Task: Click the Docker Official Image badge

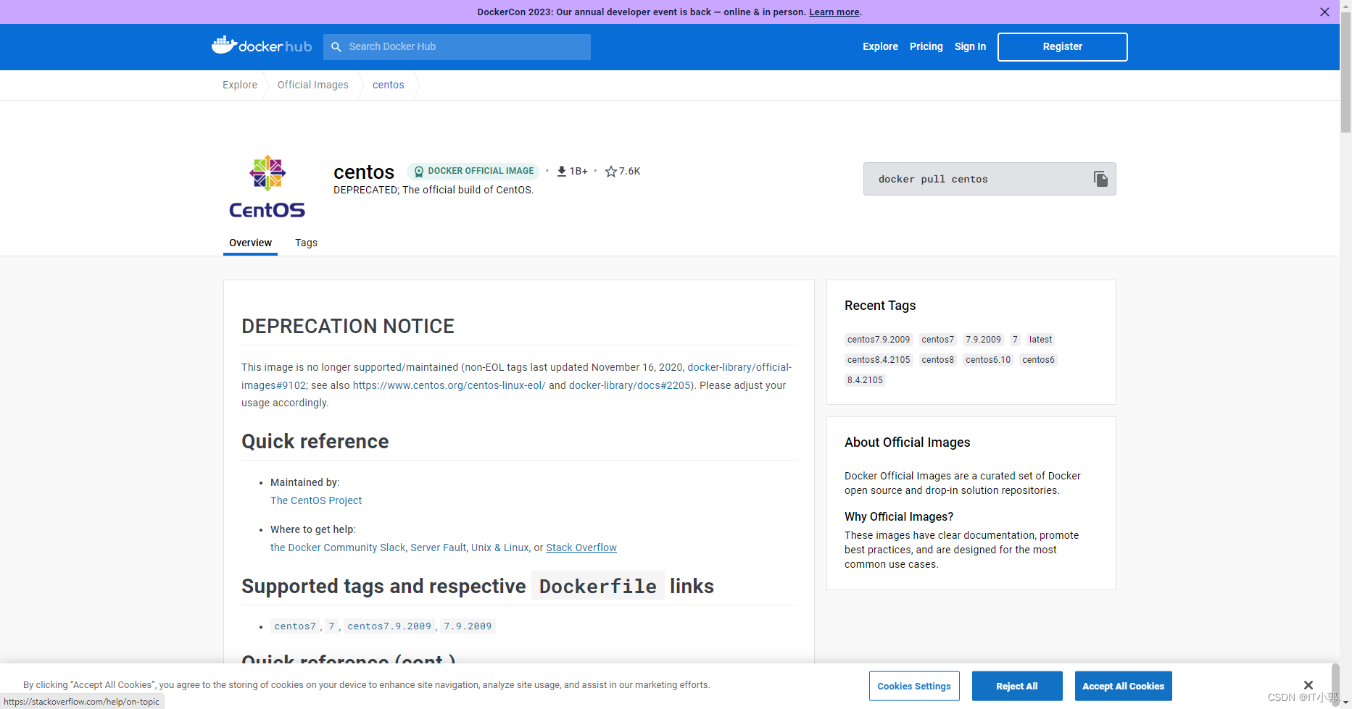Action: [473, 171]
